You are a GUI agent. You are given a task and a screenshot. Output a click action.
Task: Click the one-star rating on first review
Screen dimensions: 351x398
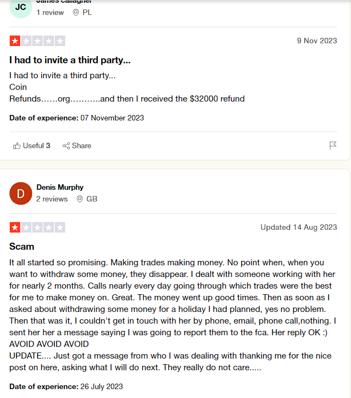(x=37, y=41)
